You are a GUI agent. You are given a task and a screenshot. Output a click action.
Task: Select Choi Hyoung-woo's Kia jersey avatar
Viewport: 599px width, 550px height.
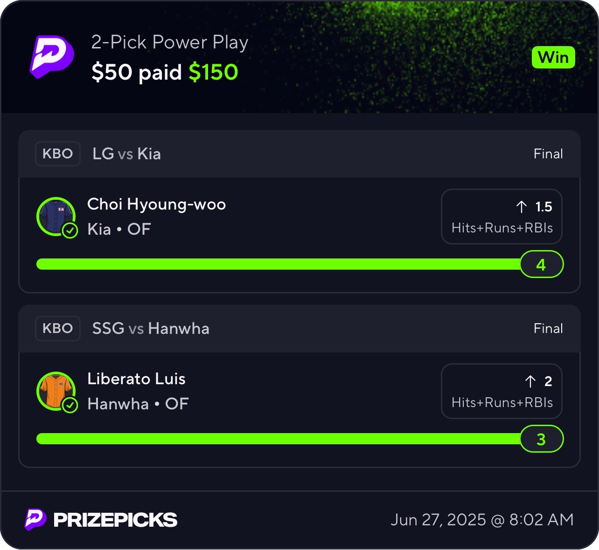56,216
